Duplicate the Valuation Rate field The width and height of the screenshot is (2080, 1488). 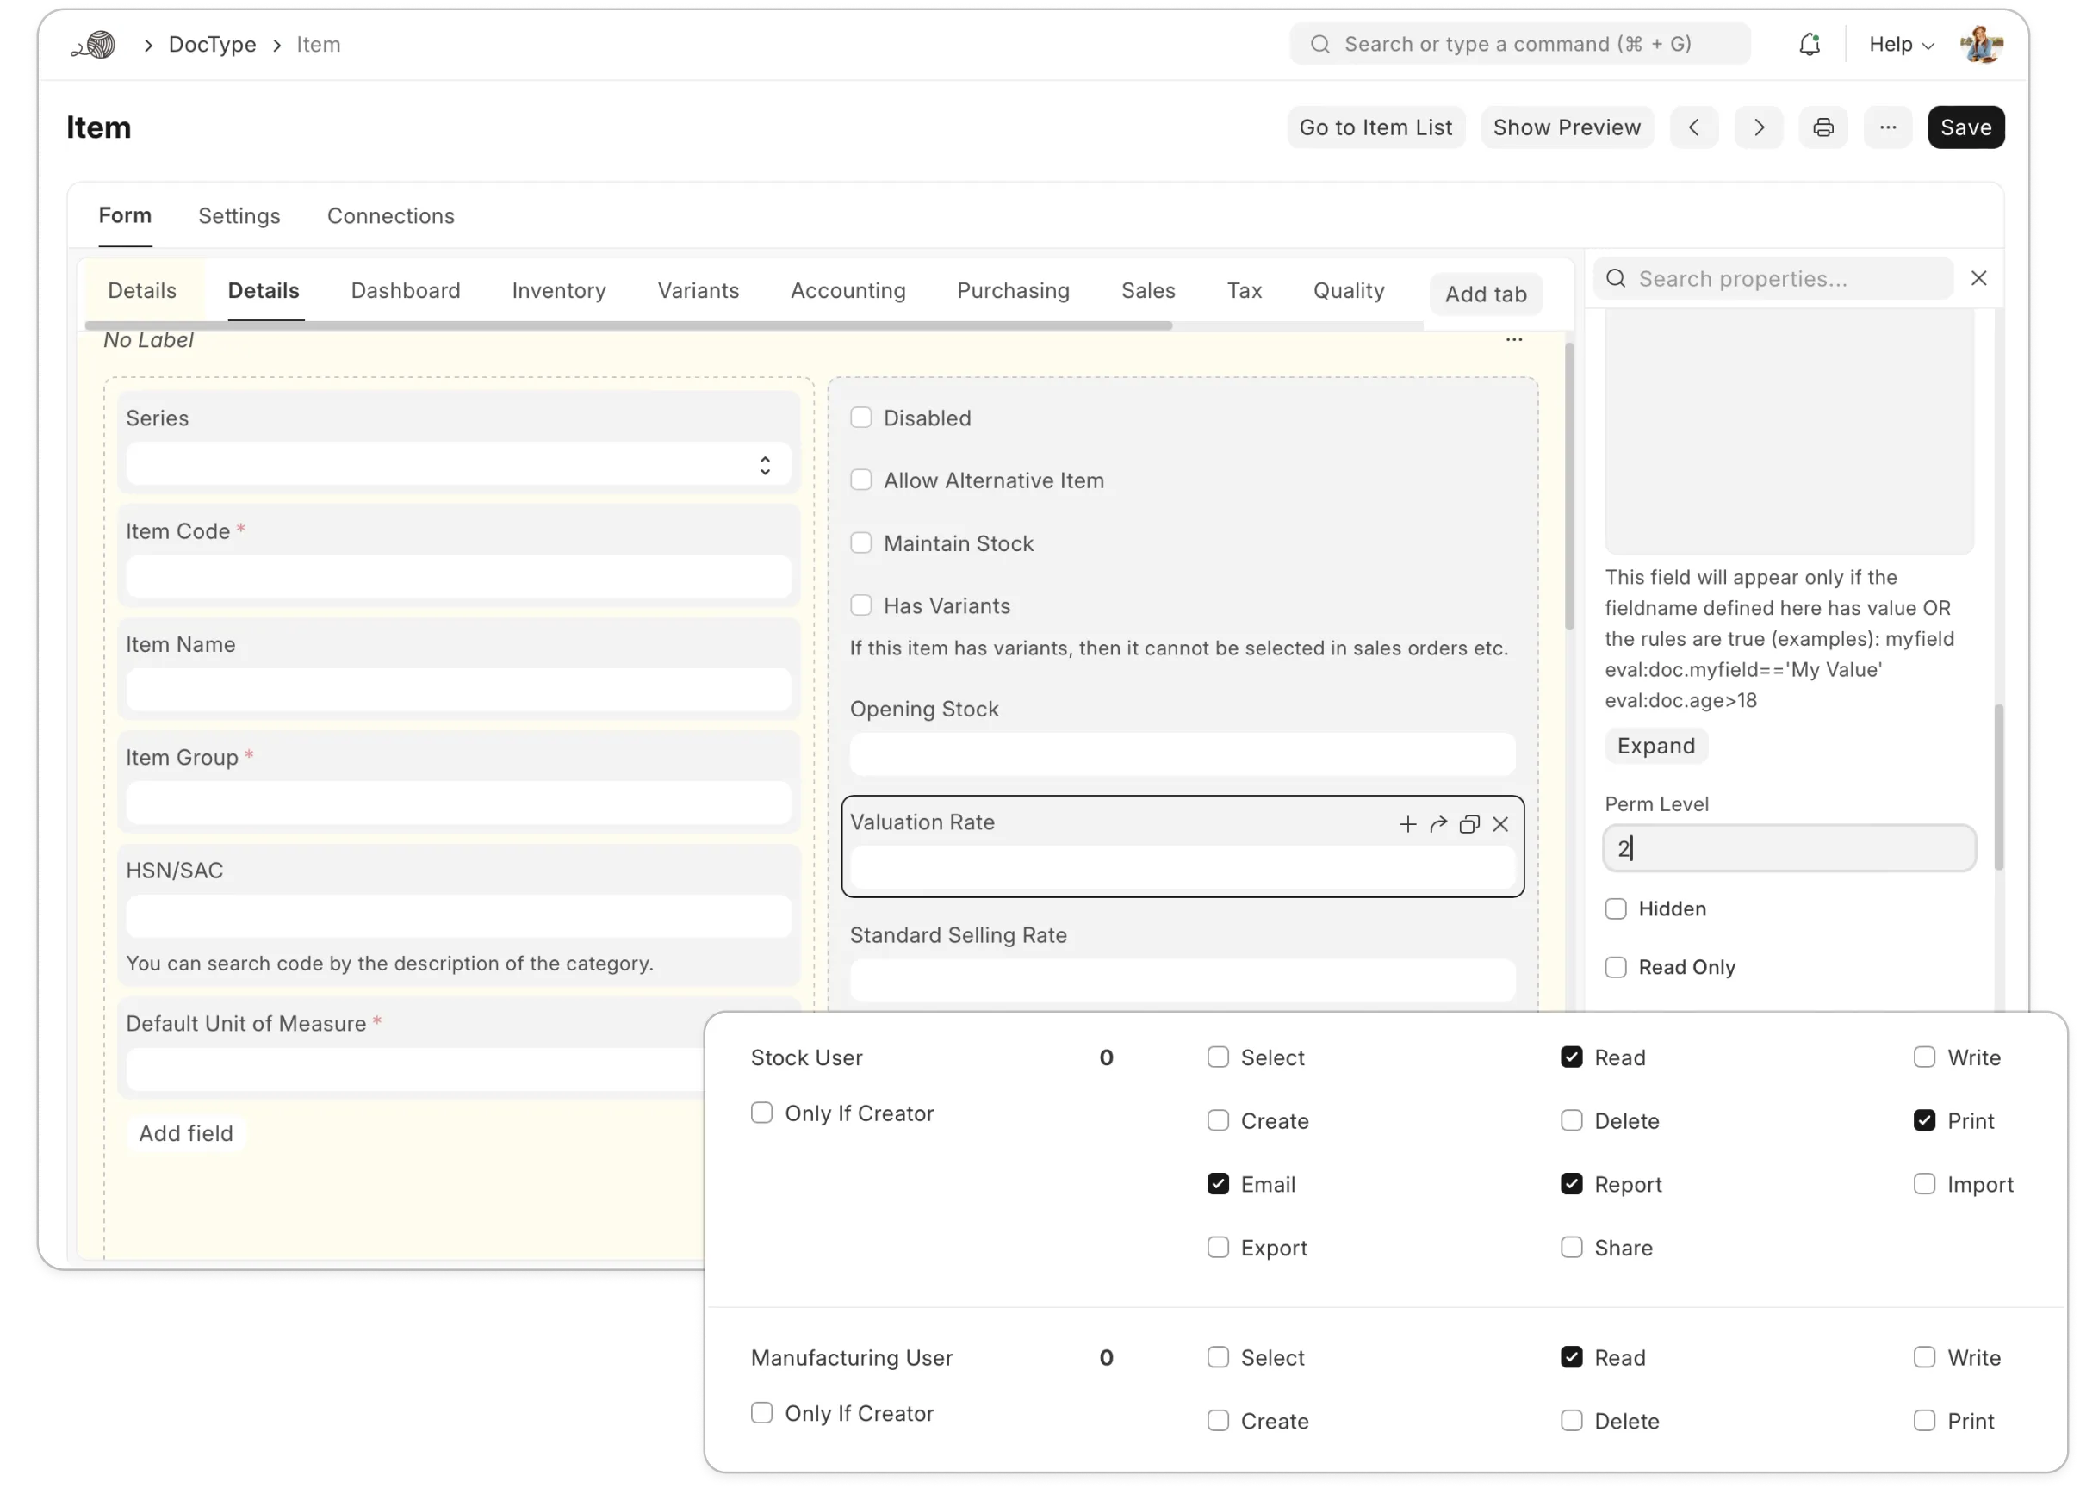pos(1468,824)
